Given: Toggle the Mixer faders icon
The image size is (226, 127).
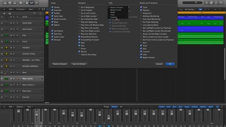Looking at the screenshot, I should 31,3.
